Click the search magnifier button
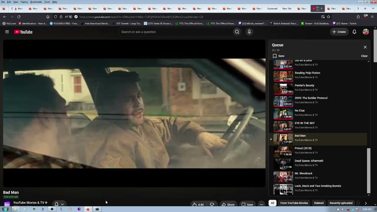 (x=237, y=32)
